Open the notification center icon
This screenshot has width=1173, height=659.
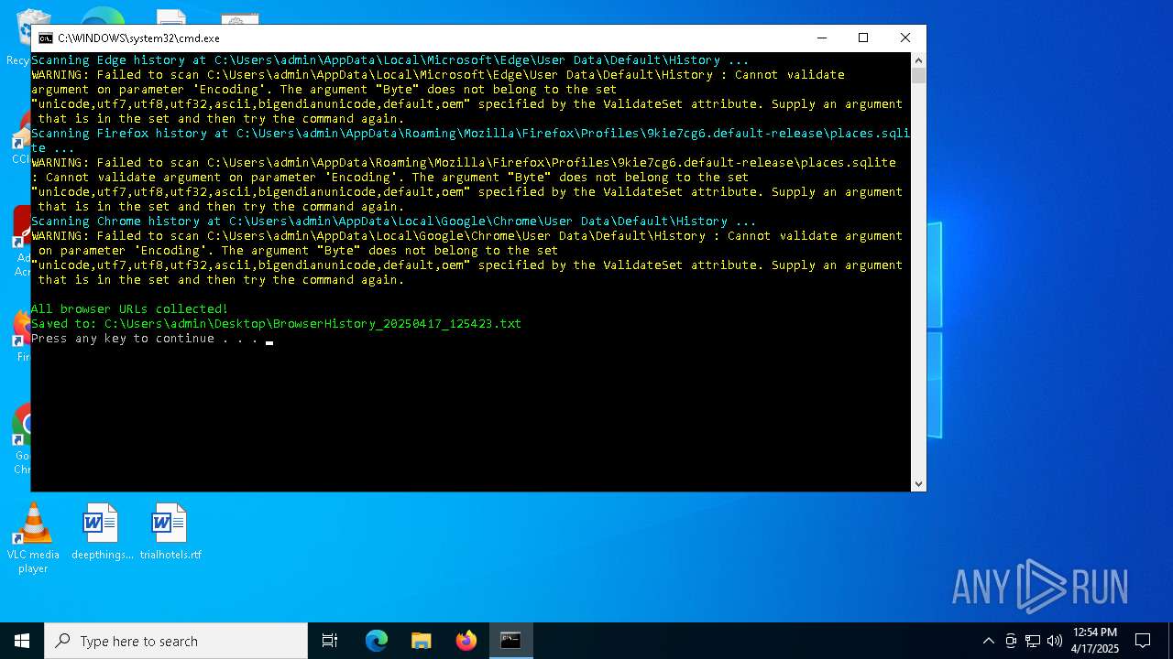1143,641
